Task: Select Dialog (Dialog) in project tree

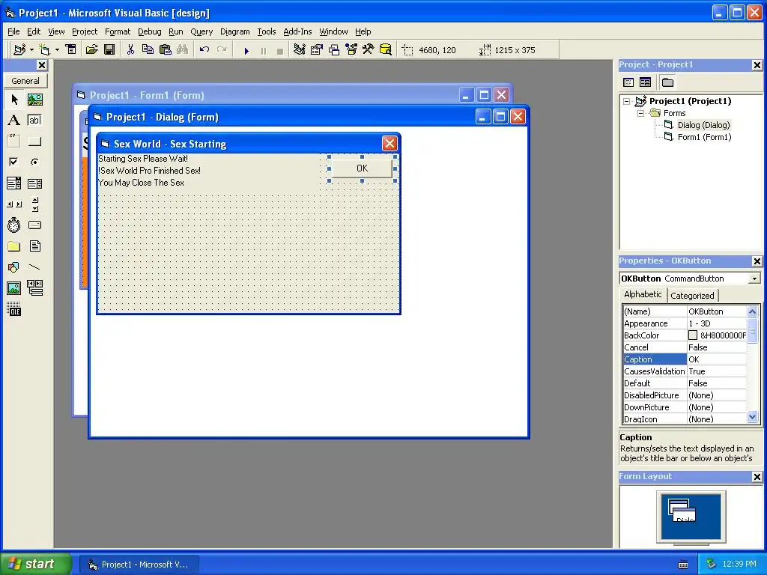Action: click(x=703, y=125)
